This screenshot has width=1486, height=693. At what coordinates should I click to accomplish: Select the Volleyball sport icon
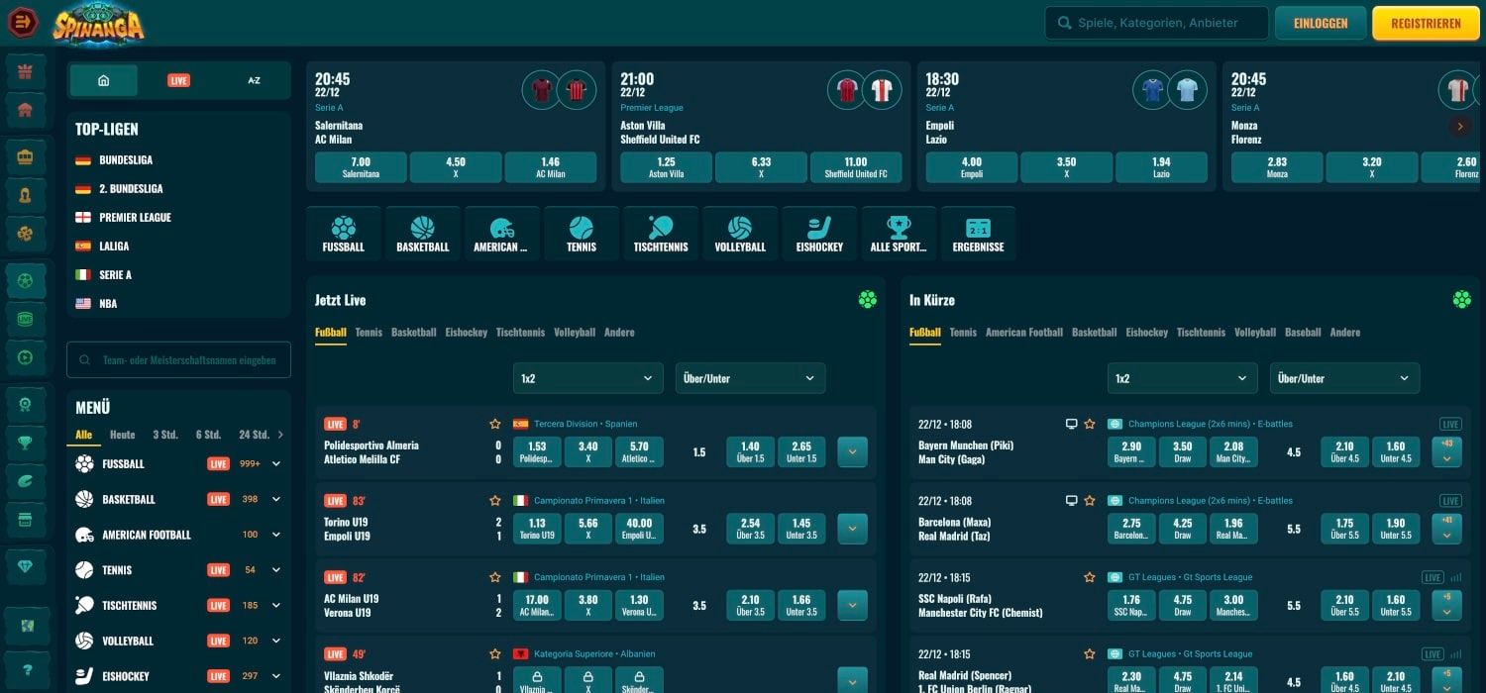coord(740,232)
